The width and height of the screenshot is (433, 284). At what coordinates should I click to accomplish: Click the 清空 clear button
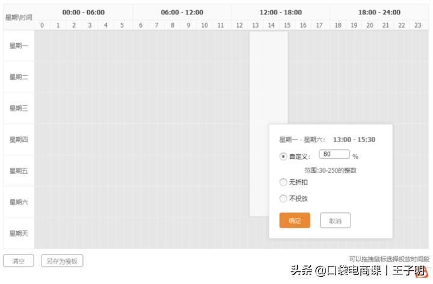19,261
